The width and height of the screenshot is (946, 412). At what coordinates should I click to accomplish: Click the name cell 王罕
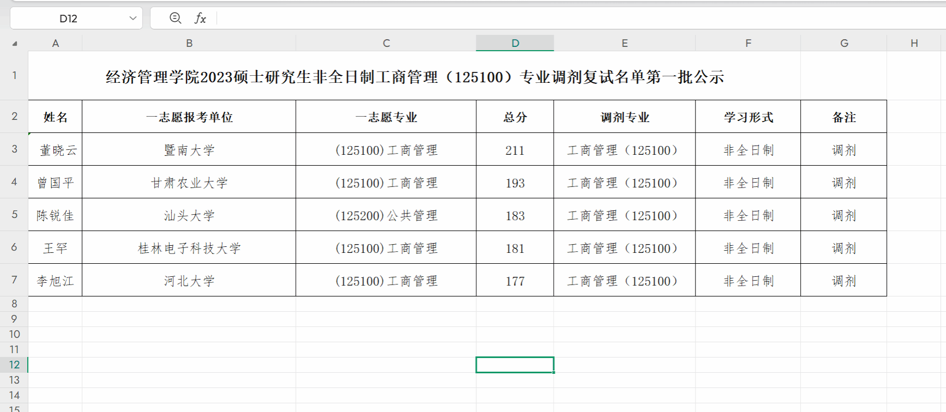[x=55, y=248]
